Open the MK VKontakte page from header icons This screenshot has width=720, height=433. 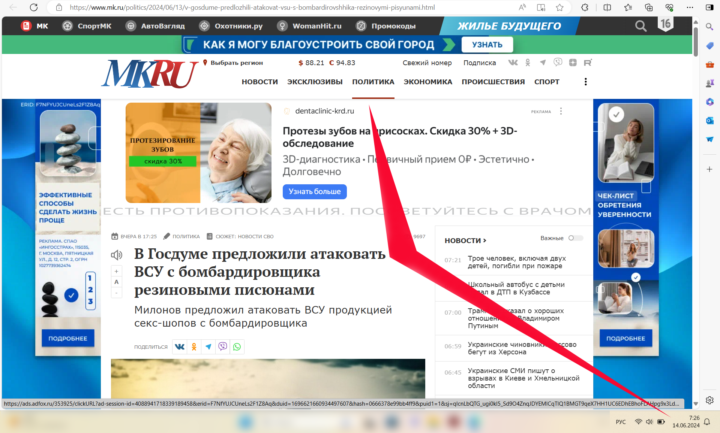(513, 63)
